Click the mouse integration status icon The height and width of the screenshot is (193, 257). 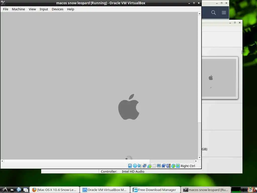tap(173, 166)
